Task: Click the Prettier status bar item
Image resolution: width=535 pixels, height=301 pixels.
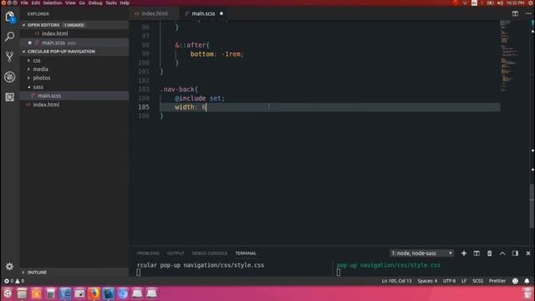Action: pyautogui.click(x=497, y=281)
